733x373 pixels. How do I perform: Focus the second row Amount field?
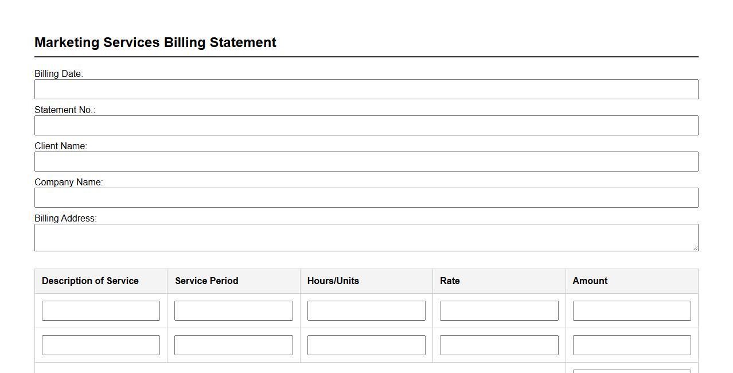point(631,345)
